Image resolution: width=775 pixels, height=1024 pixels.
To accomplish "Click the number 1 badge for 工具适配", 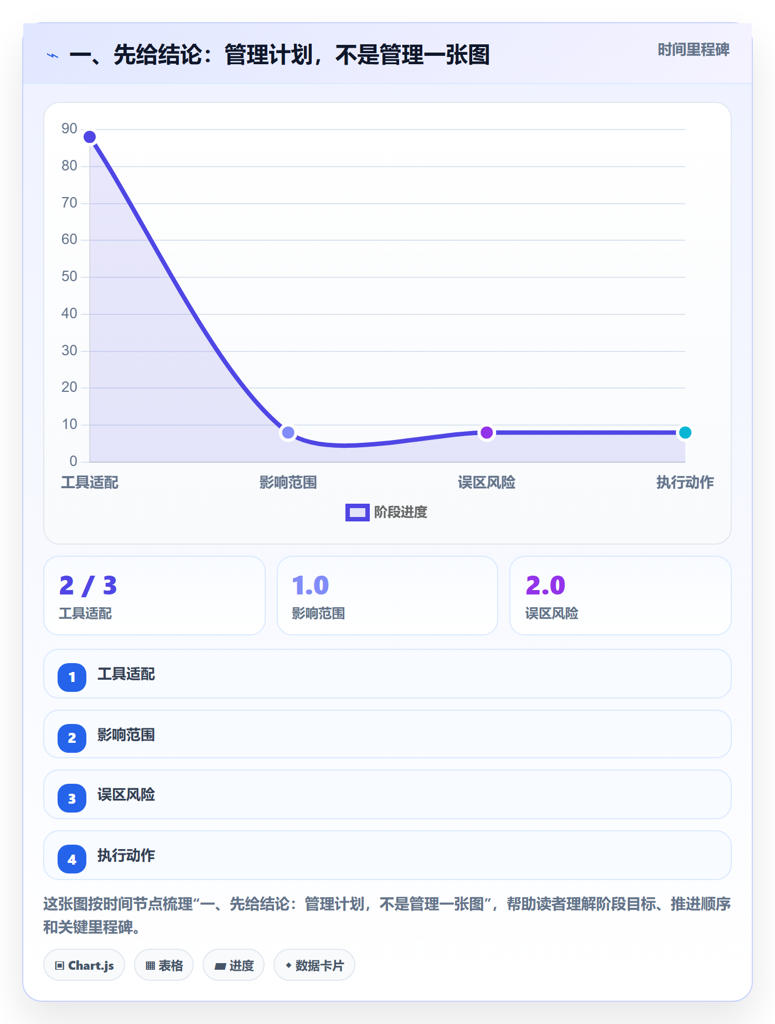I will (x=72, y=677).
